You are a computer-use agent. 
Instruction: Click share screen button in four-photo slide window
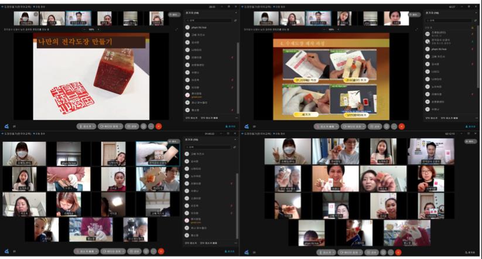coord(375,127)
